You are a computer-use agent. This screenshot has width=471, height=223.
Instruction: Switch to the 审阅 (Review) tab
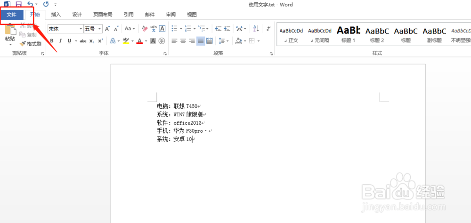click(x=171, y=15)
